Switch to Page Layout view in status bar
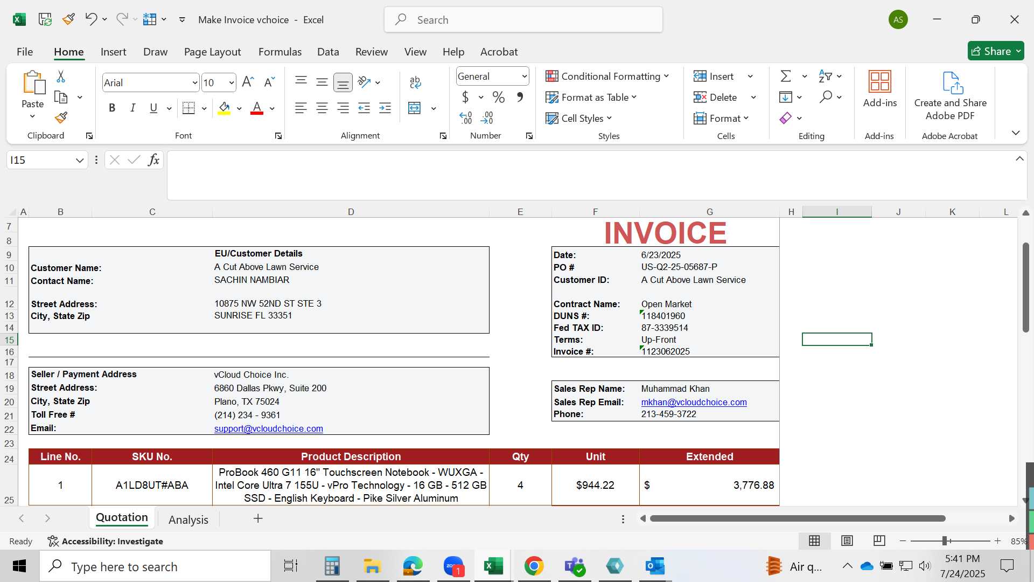The width and height of the screenshot is (1034, 582). point(847,541)
